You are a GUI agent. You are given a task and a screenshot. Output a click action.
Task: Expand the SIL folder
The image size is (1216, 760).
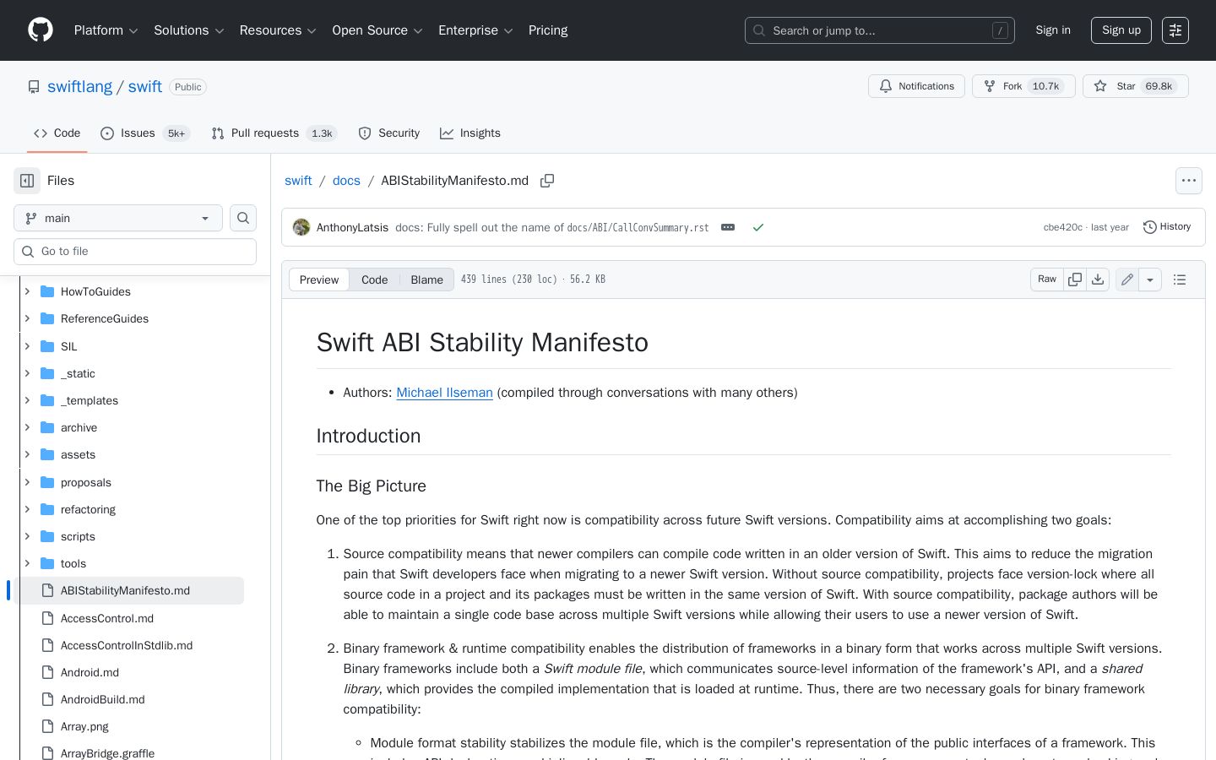pos(27,346)
